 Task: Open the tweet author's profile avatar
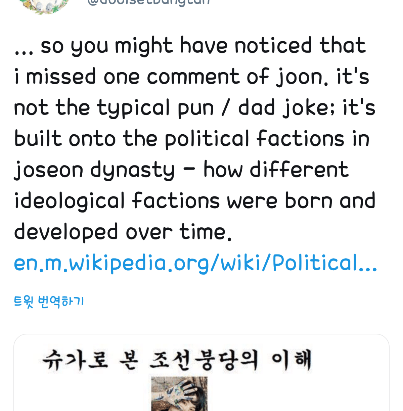point(44,5)
